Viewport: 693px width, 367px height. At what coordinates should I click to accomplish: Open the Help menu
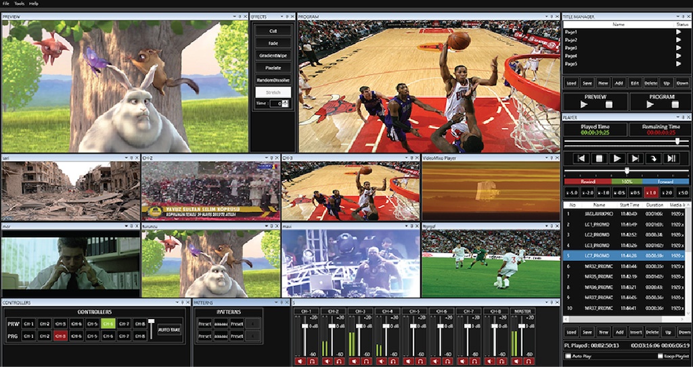[x=34, y=3]
